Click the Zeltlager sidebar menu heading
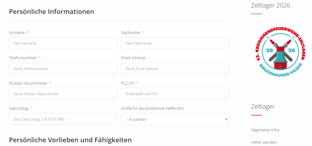Viewport: 312px width, 146px height. pyautogui.click(x=263, y=107)
